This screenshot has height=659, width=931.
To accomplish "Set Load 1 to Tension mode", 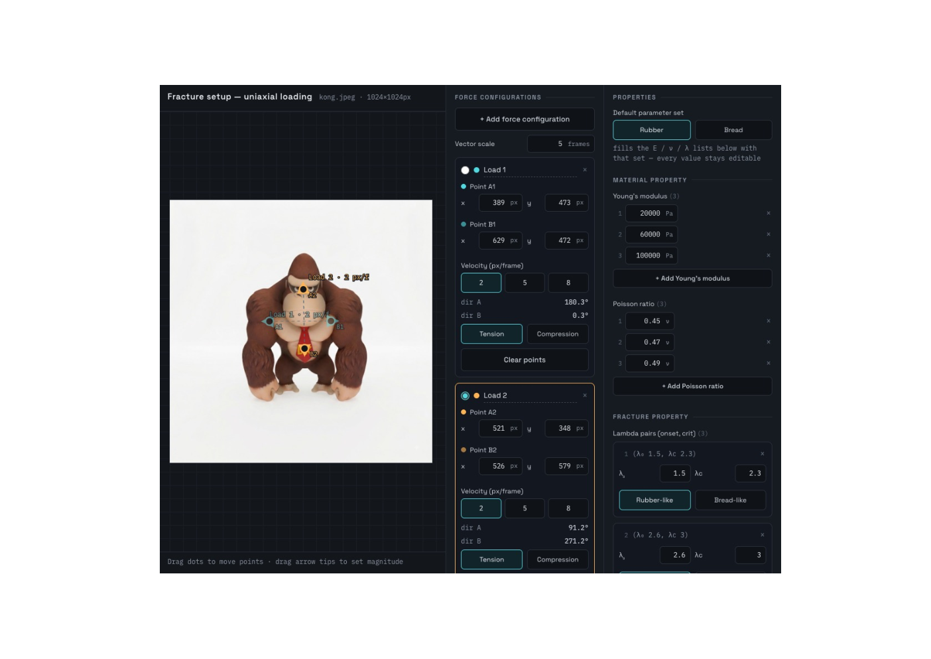I will point(491,334).
